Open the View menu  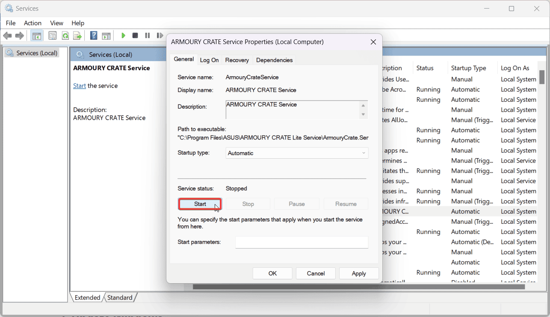coord(56,23)
